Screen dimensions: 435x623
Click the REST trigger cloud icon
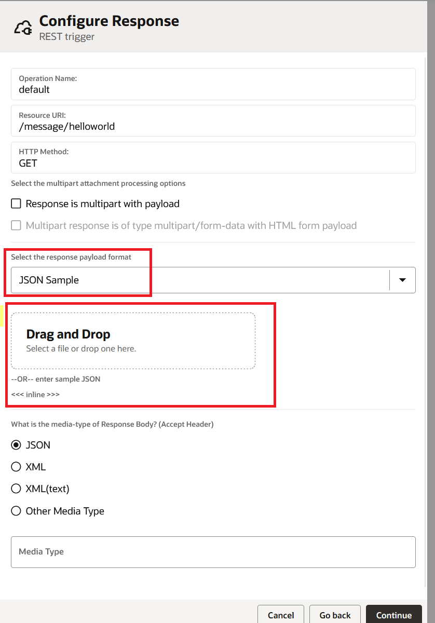click(x=23, y=28)
